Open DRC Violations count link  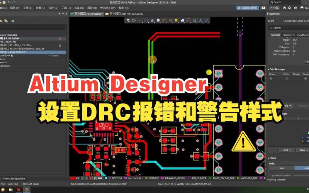[x=293, y=54]
